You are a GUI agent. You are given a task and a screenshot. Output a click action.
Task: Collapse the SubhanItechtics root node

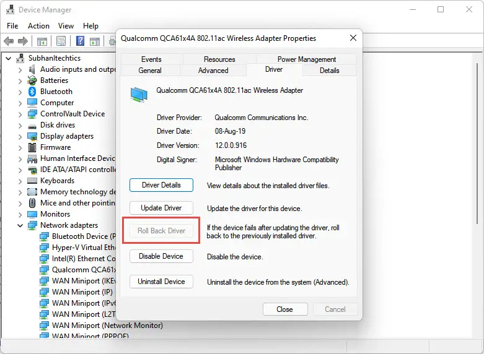coord(9,58)
